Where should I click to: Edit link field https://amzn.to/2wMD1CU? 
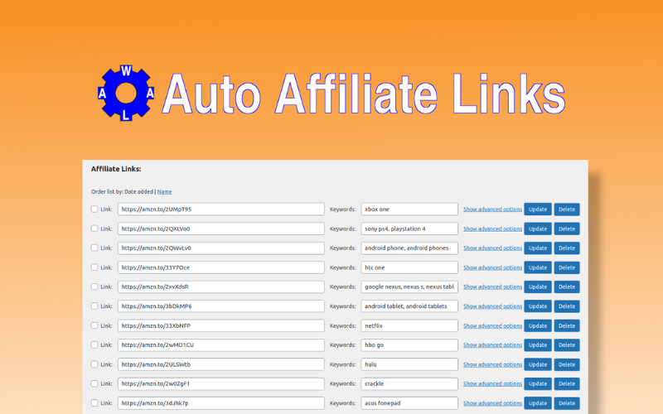point(221,345)
